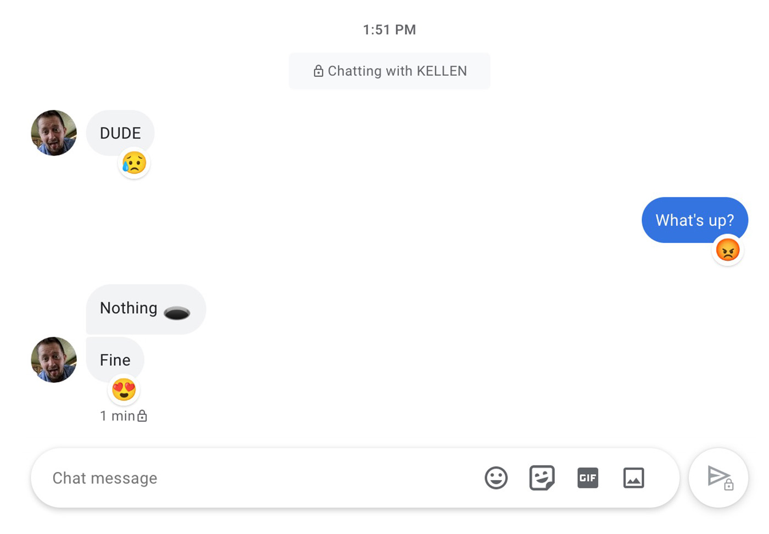Click the contact avatar next to Fine

point(54,360)
